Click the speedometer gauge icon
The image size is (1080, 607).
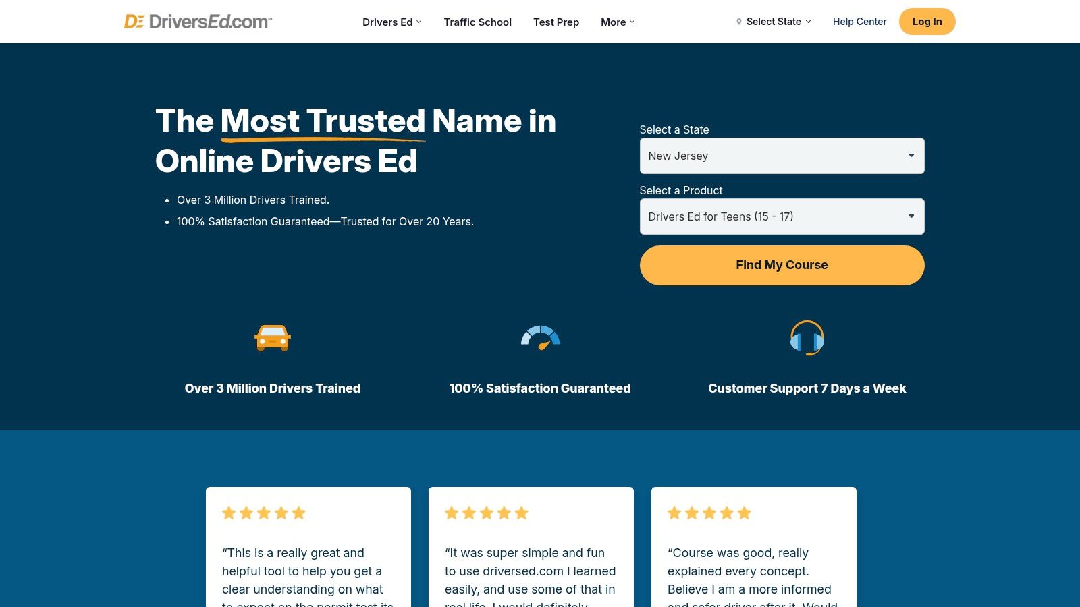[x=540, y=338]
